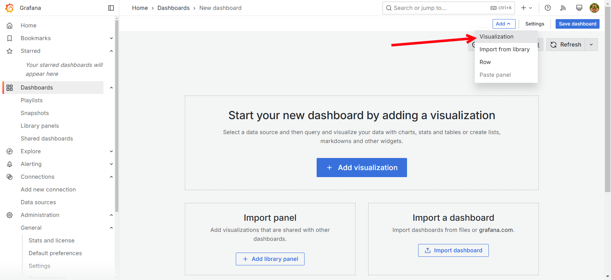Viewport: 611px width, 280px height.
Task: Toggle the sidebar dock menu icon
Action: click(111, 8)
